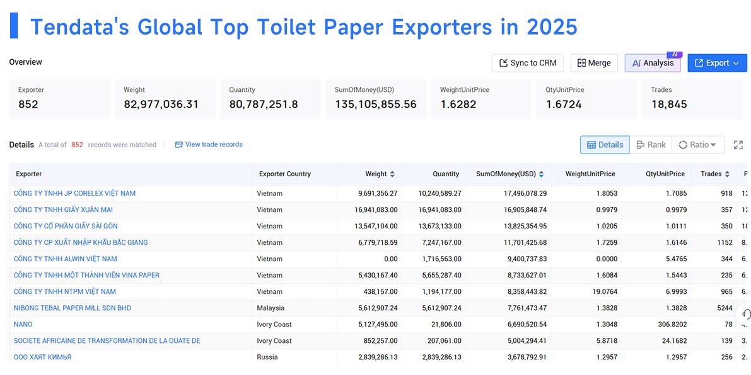The height and width of the screenshot is (375, 751).
Task: Switch to the Rank view tab
Action: (651, 145)
